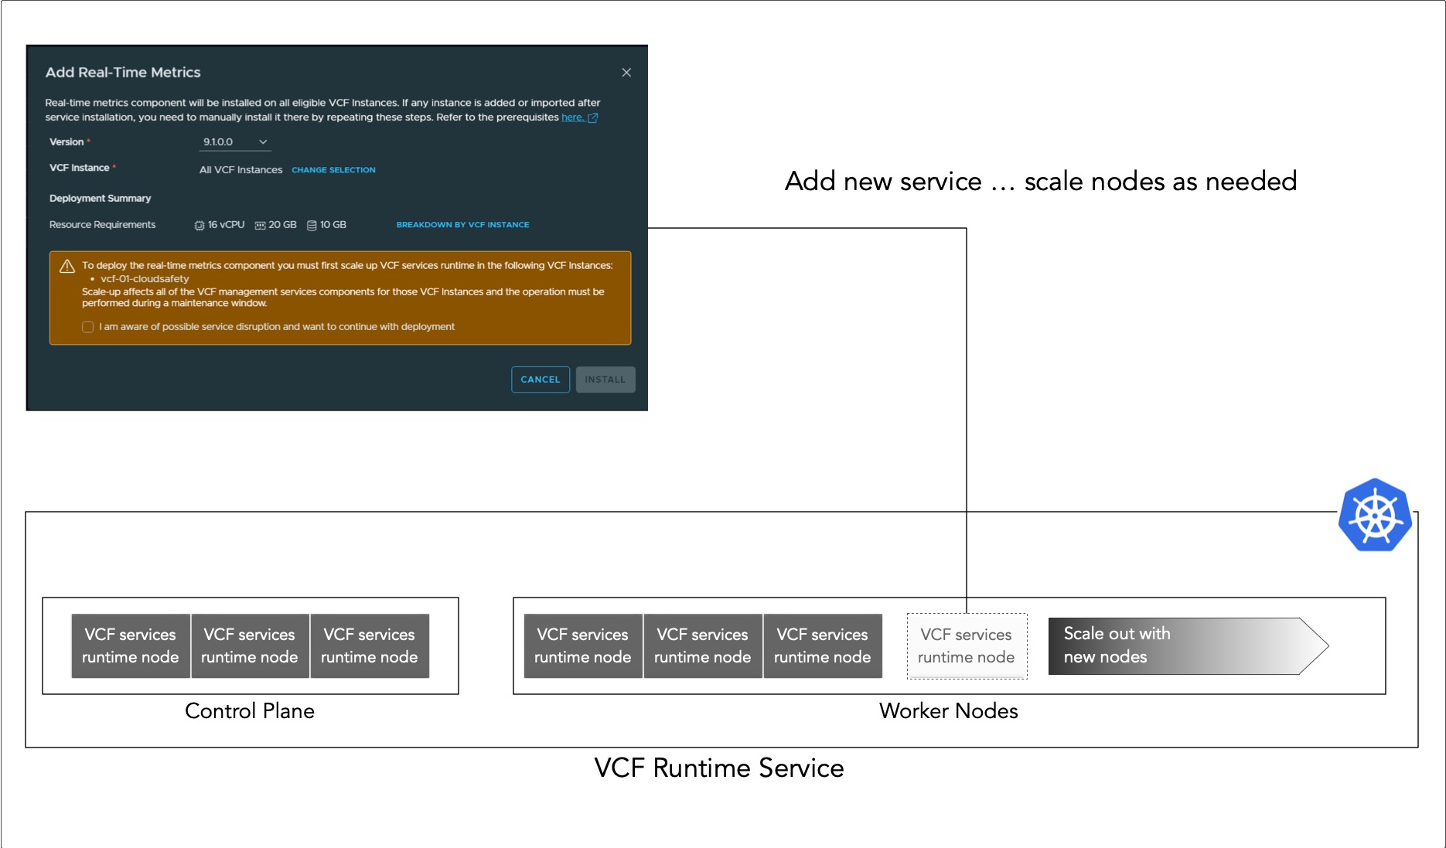Click the INSTALL button

(605, 380)
